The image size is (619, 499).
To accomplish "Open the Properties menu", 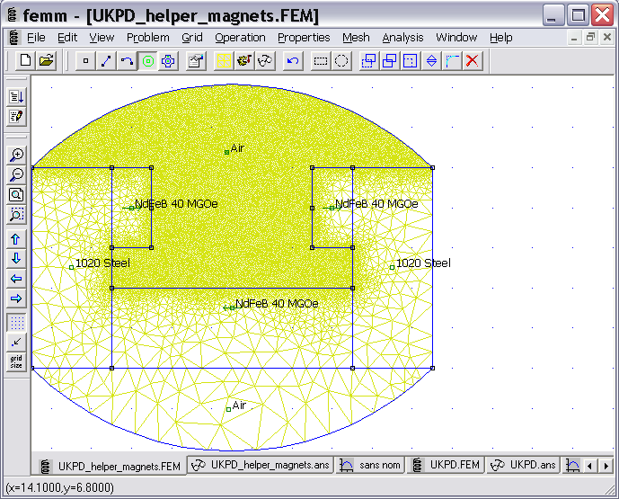I will pyautogui.click(x=304, y=38).
